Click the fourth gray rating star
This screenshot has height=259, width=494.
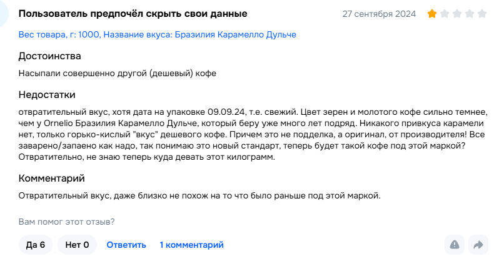tap(469, 14)
